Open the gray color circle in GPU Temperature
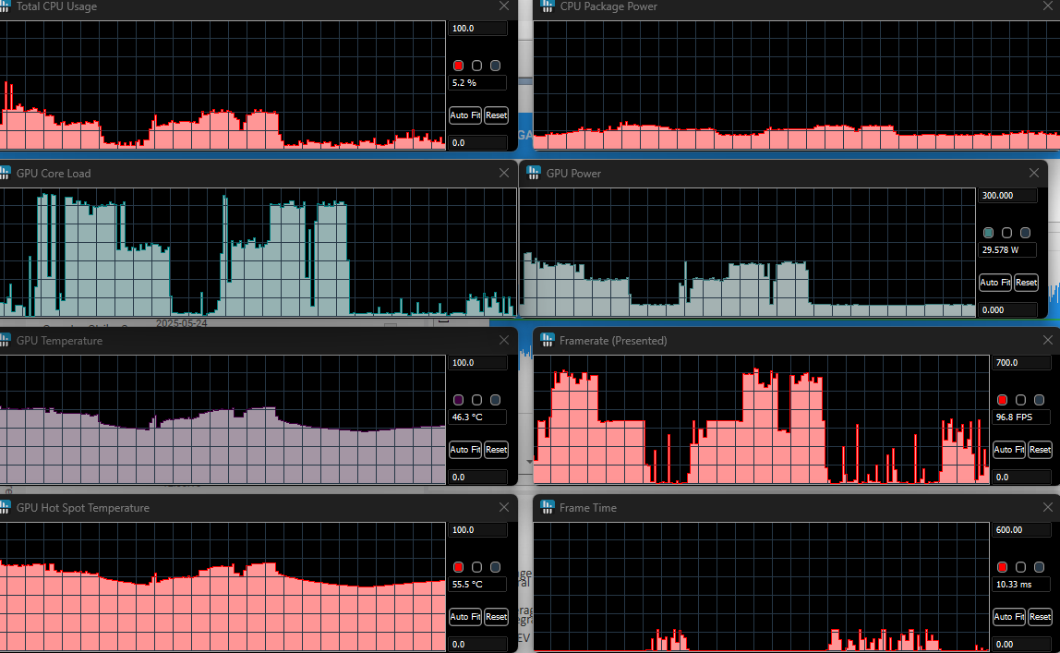The image size is (1060, 653). click(496, 400)
